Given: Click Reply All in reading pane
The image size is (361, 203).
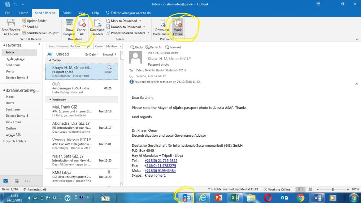Looking at the screenshot, I should pos(154,47).
